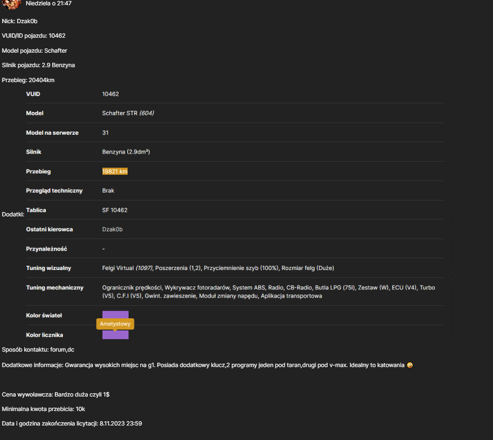Click the 'Tuning wizualny' label

48,268
